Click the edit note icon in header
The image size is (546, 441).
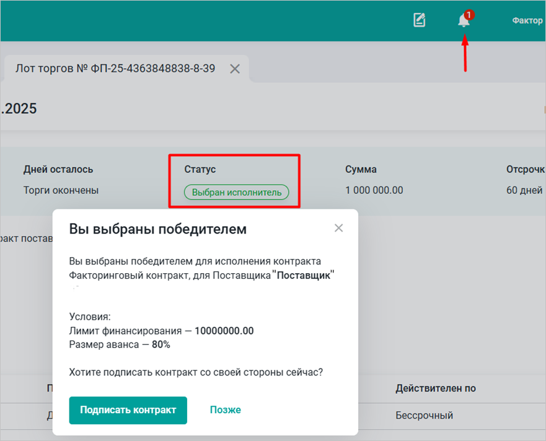pos(420,20)
